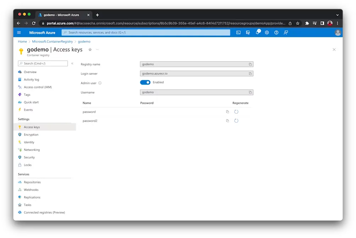Open the godemo breadcrumb link

tap(84, 41)
